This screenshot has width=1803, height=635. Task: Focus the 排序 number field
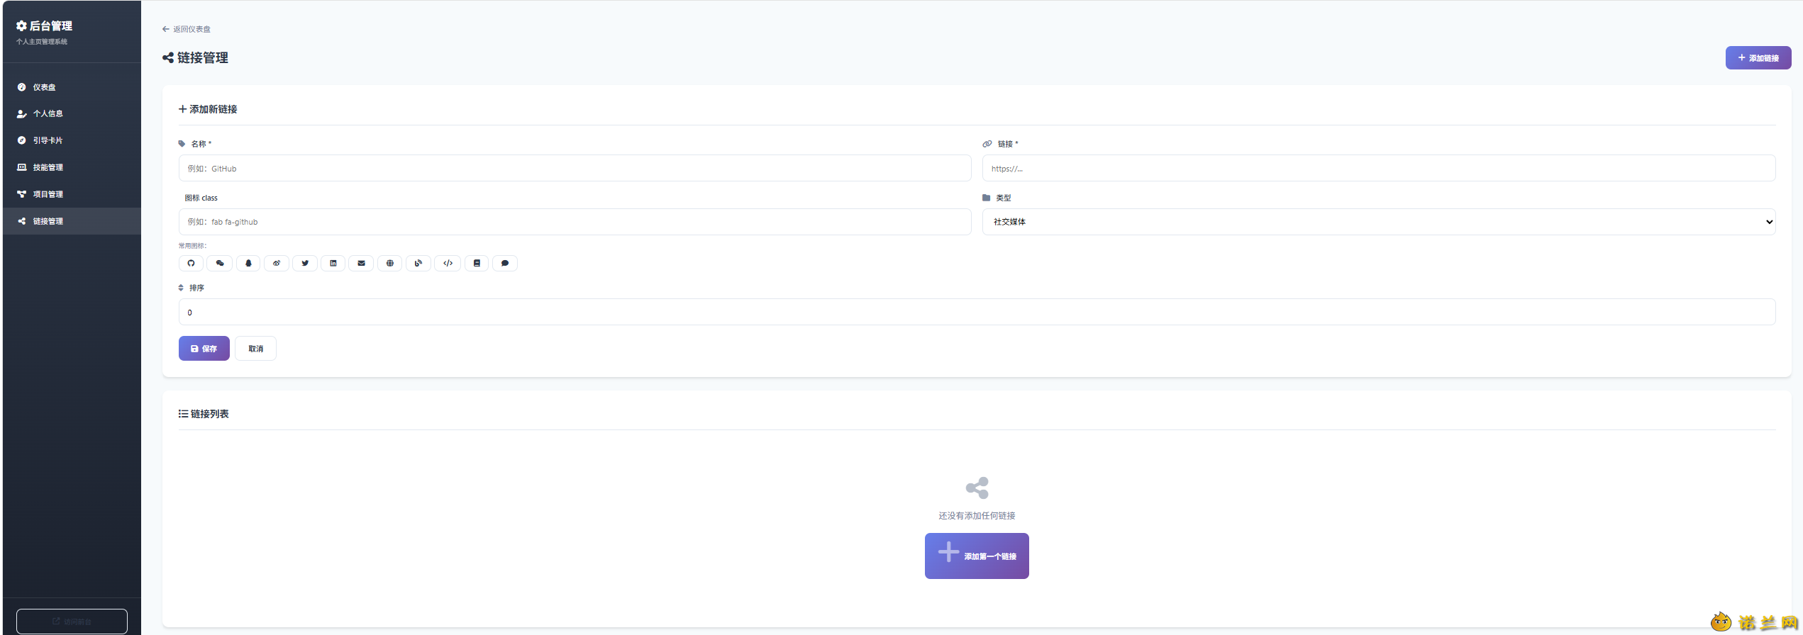(977, 313)
